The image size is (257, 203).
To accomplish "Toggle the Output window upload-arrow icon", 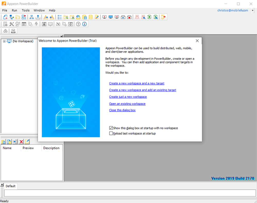I will [38, 17].
